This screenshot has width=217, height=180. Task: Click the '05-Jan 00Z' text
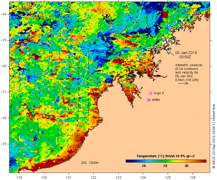coord(184,76)
